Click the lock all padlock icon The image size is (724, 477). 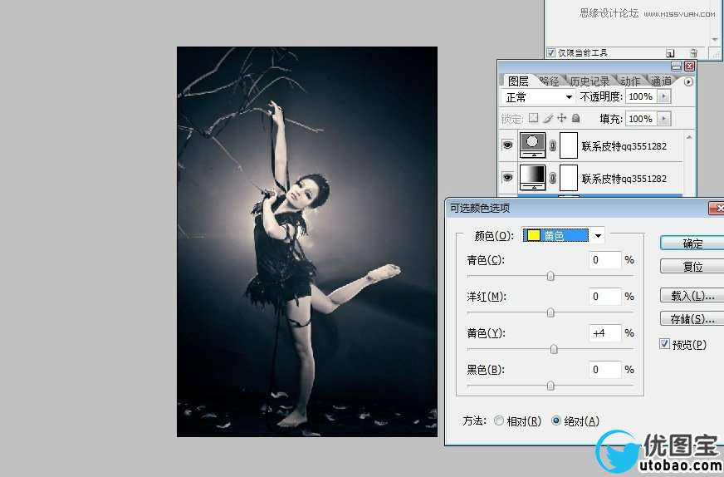[575, 118]
